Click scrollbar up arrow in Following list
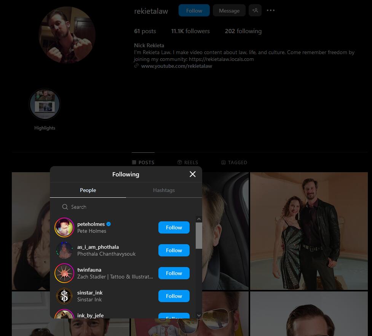 click(199, 219)
